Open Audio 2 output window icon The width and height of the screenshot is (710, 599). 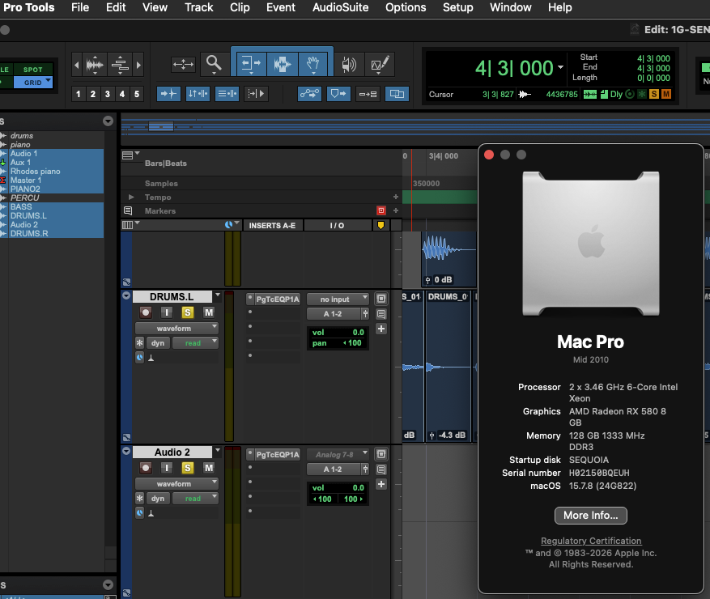(x=381, y=454)
